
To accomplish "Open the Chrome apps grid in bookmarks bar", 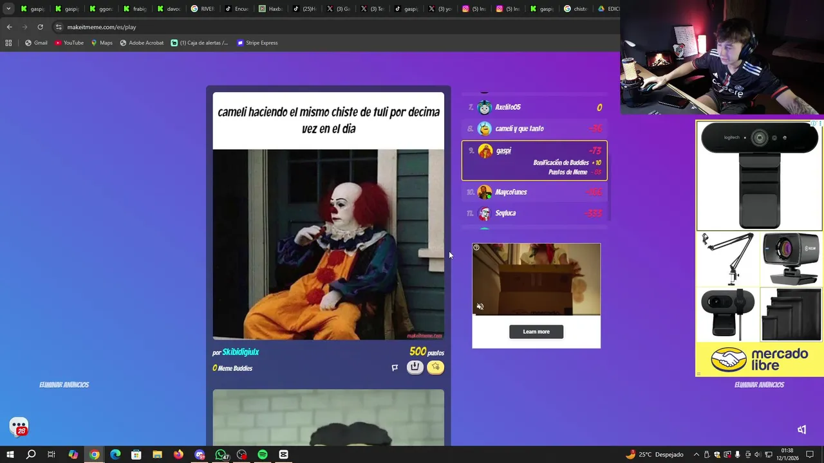I will 8,43.
